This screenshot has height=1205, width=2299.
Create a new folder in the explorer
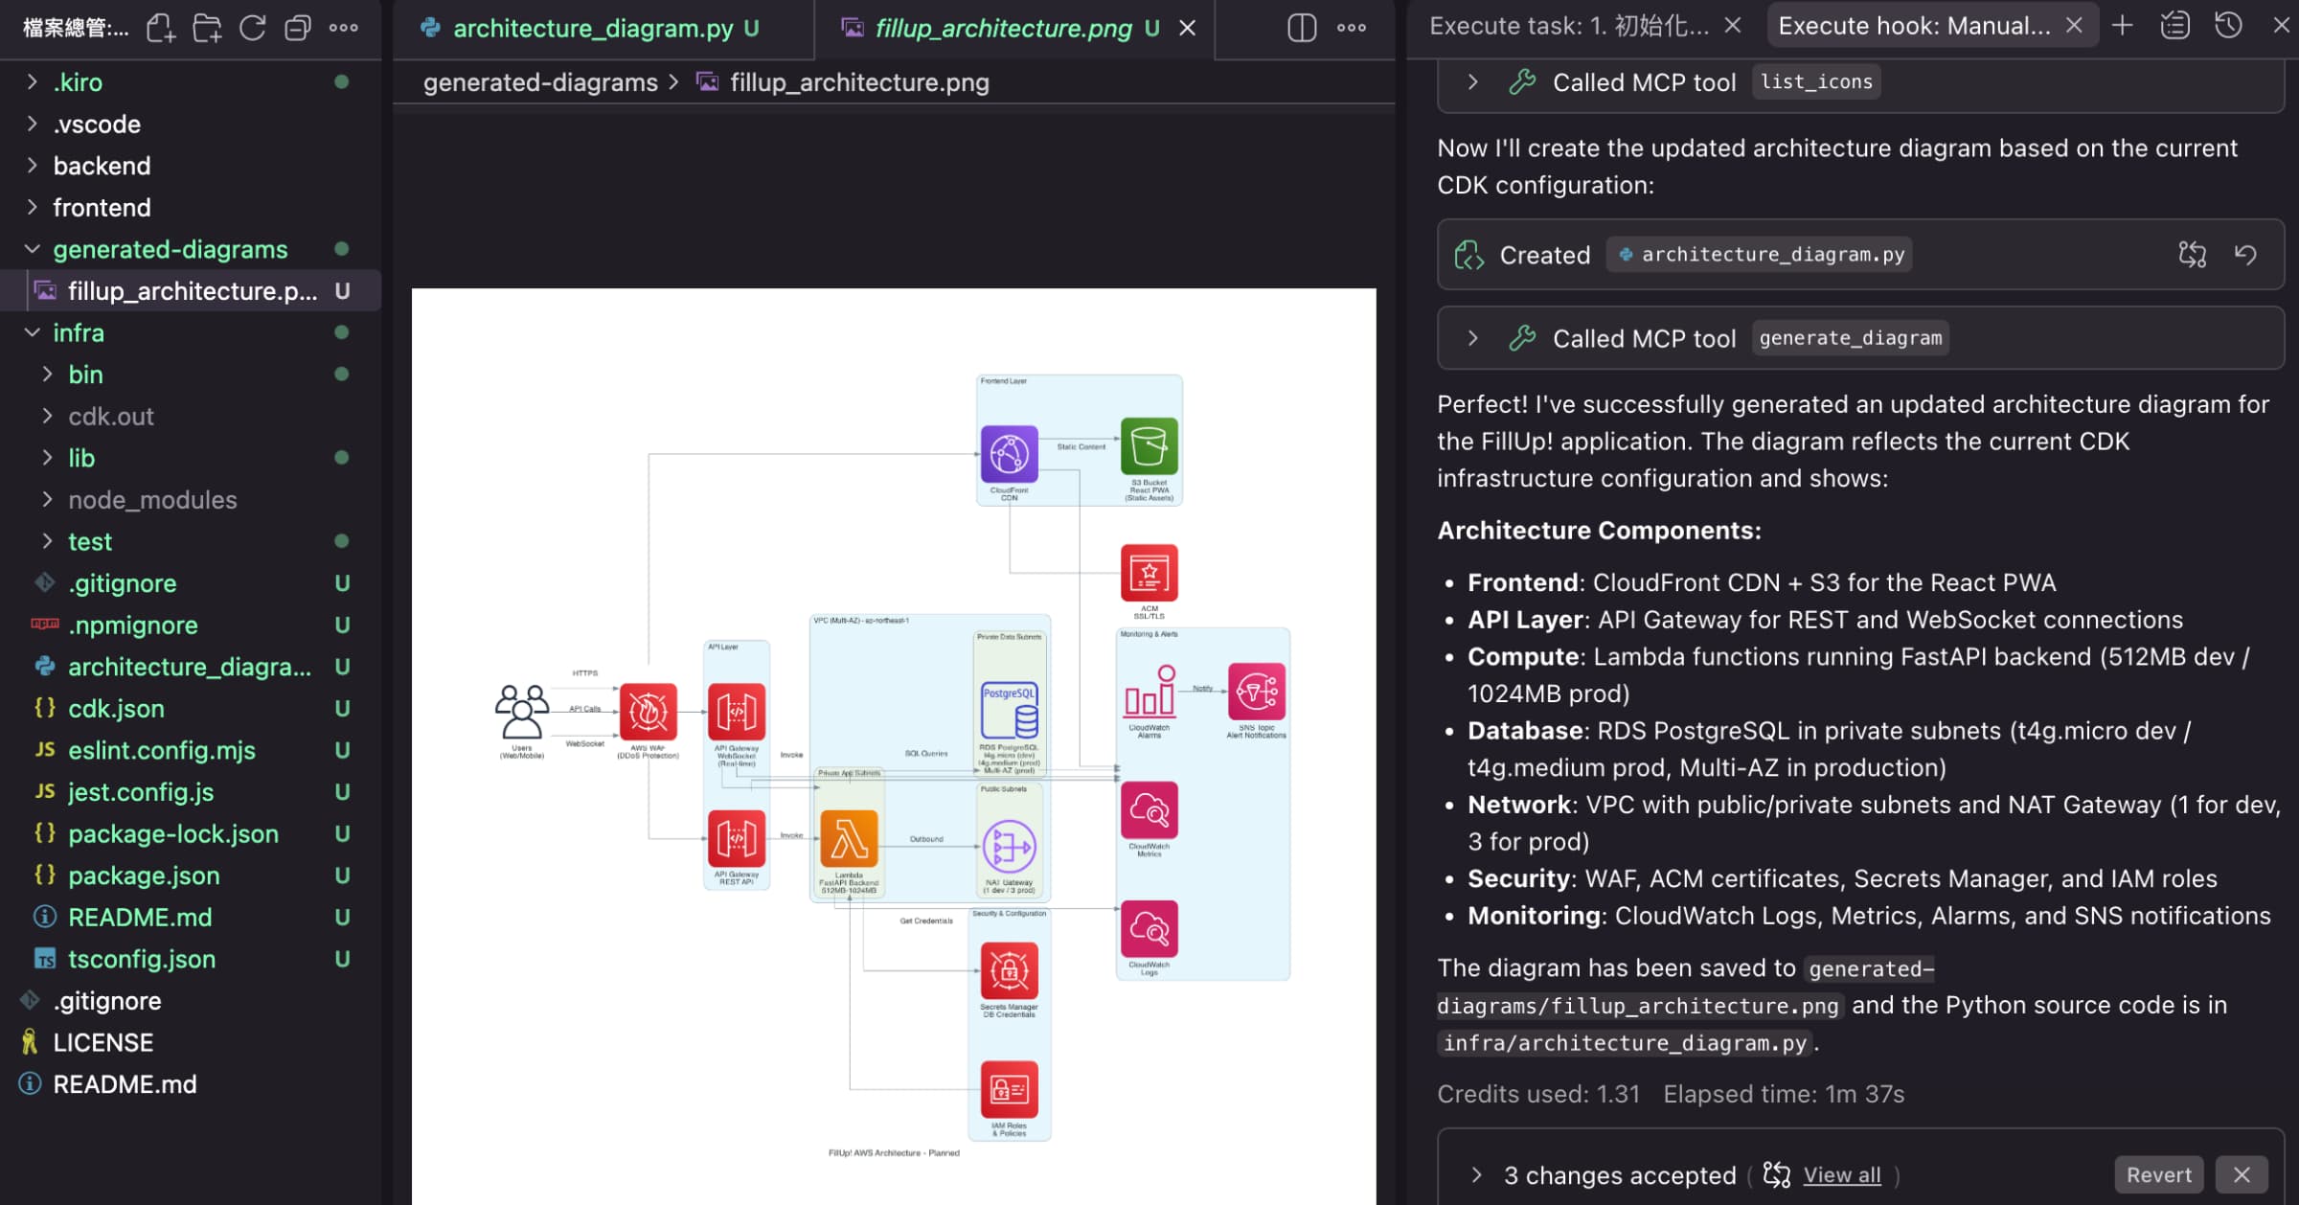coord(207,28)
